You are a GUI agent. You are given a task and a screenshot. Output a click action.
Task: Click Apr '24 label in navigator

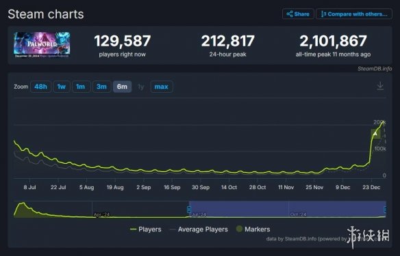click(101, 214)
